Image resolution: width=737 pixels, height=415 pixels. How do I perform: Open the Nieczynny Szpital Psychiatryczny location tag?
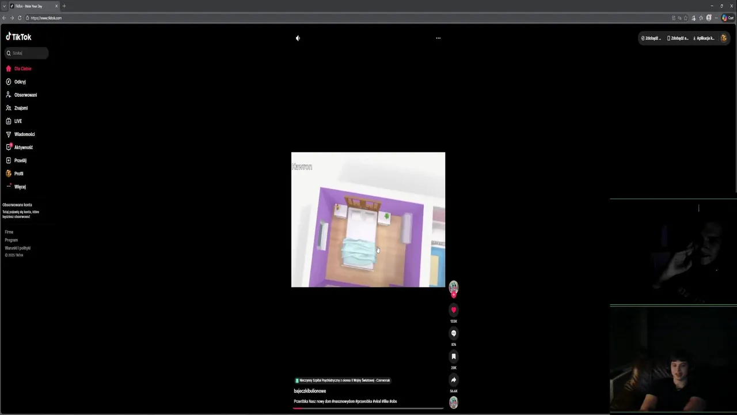tap(343, 380)
